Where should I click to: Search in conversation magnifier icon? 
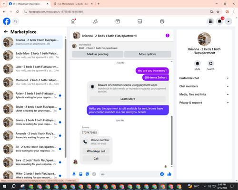(x=211, y=64)
